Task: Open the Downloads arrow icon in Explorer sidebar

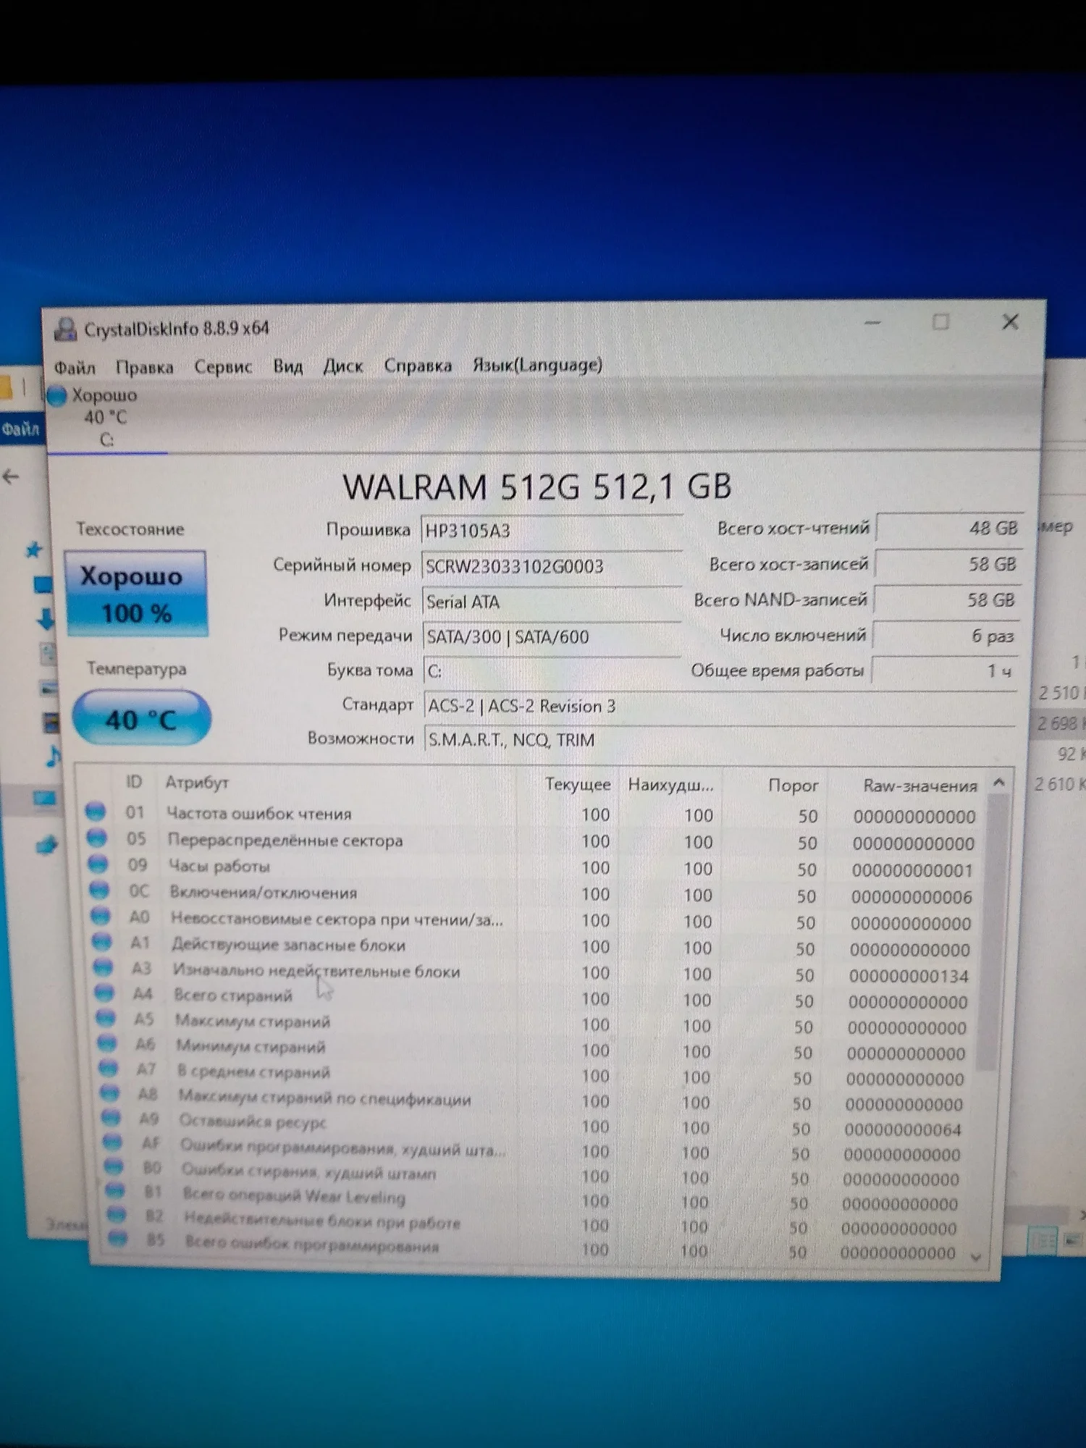Action: 45,619
